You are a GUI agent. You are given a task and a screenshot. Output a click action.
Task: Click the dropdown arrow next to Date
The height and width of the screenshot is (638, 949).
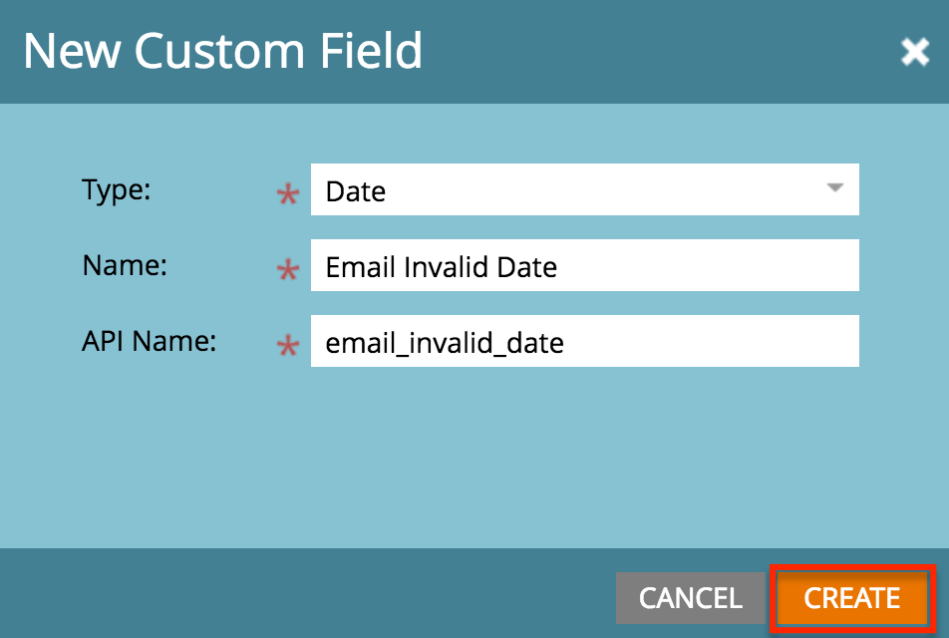pyautogui.click(x=835, y=189)
